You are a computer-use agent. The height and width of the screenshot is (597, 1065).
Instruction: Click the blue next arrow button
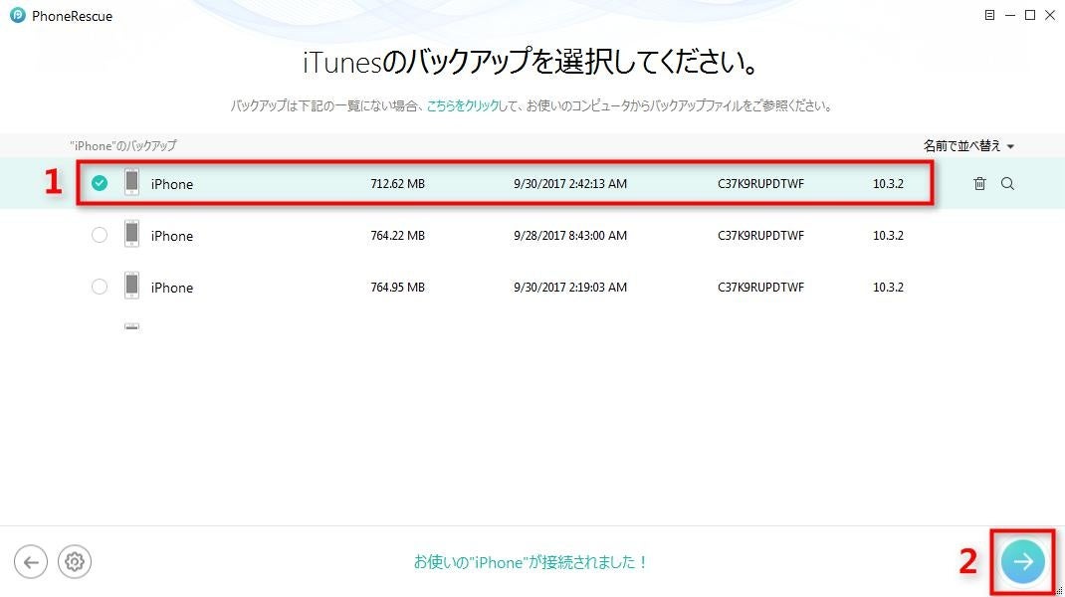click(x=1023, y=562)
